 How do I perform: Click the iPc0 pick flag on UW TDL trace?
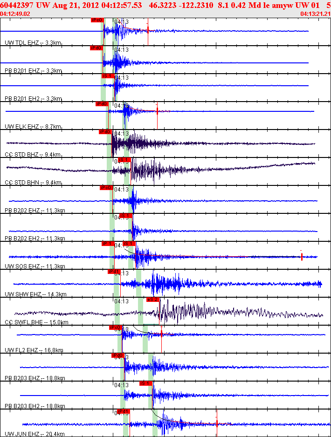click(x=97, y=20)
